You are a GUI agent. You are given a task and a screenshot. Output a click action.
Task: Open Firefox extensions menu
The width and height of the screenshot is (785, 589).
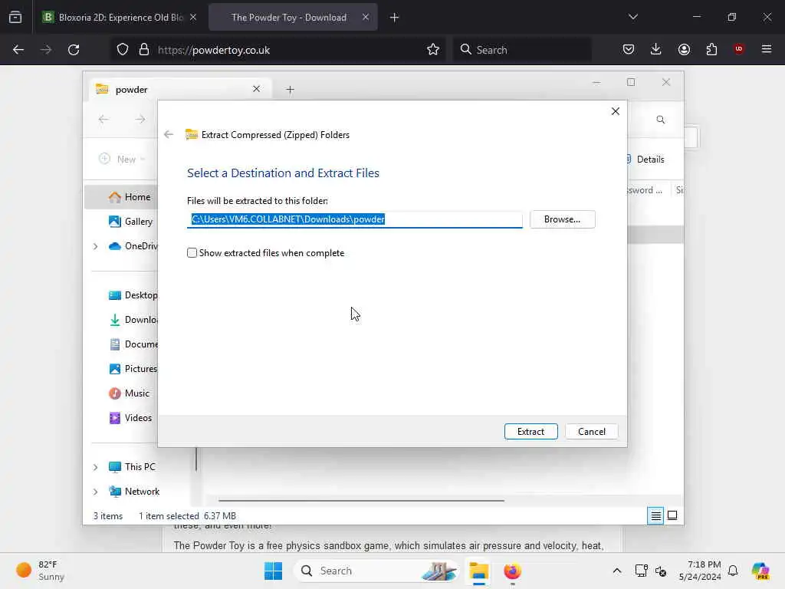(x=711, y=50)
